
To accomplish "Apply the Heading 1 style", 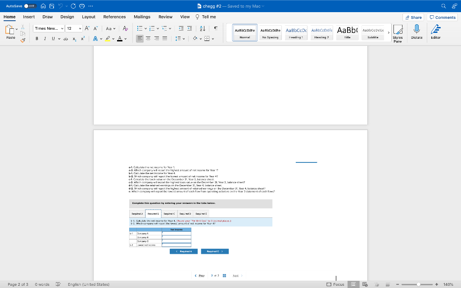I will [x=296, y=32].
